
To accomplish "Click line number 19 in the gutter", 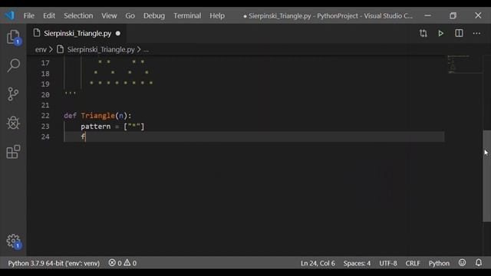I will [45, 84].
